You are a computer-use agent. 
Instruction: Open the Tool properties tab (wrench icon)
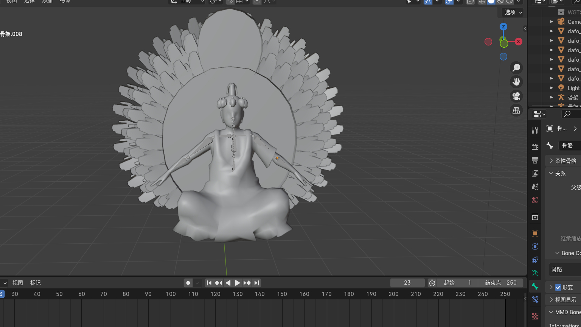(535, 131)
